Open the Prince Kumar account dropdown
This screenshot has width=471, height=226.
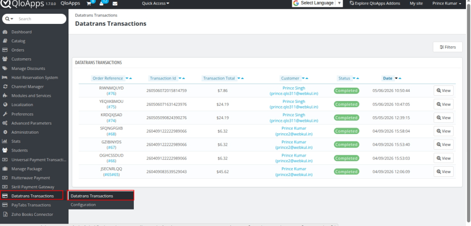coord(447,3)
